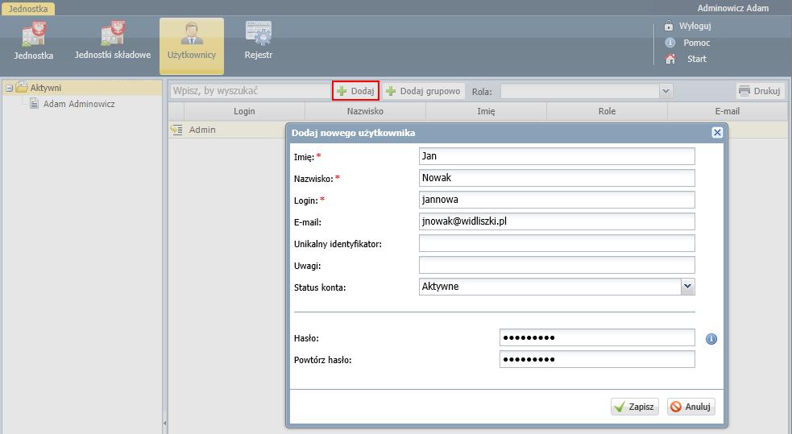Log out using Wyloguj
Image resolution: width=792 pixels, height=434 pixels.
point(695,26)
